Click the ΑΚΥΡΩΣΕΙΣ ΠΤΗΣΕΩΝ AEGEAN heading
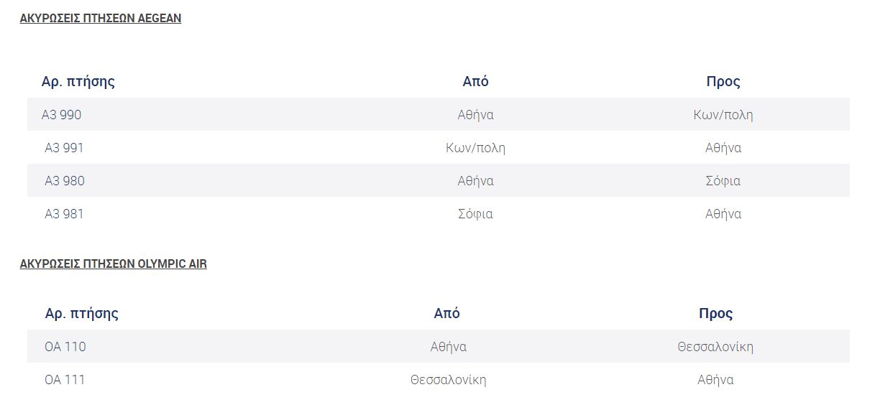The height and width of the screenshot is (405, 875). coord(101,19)
